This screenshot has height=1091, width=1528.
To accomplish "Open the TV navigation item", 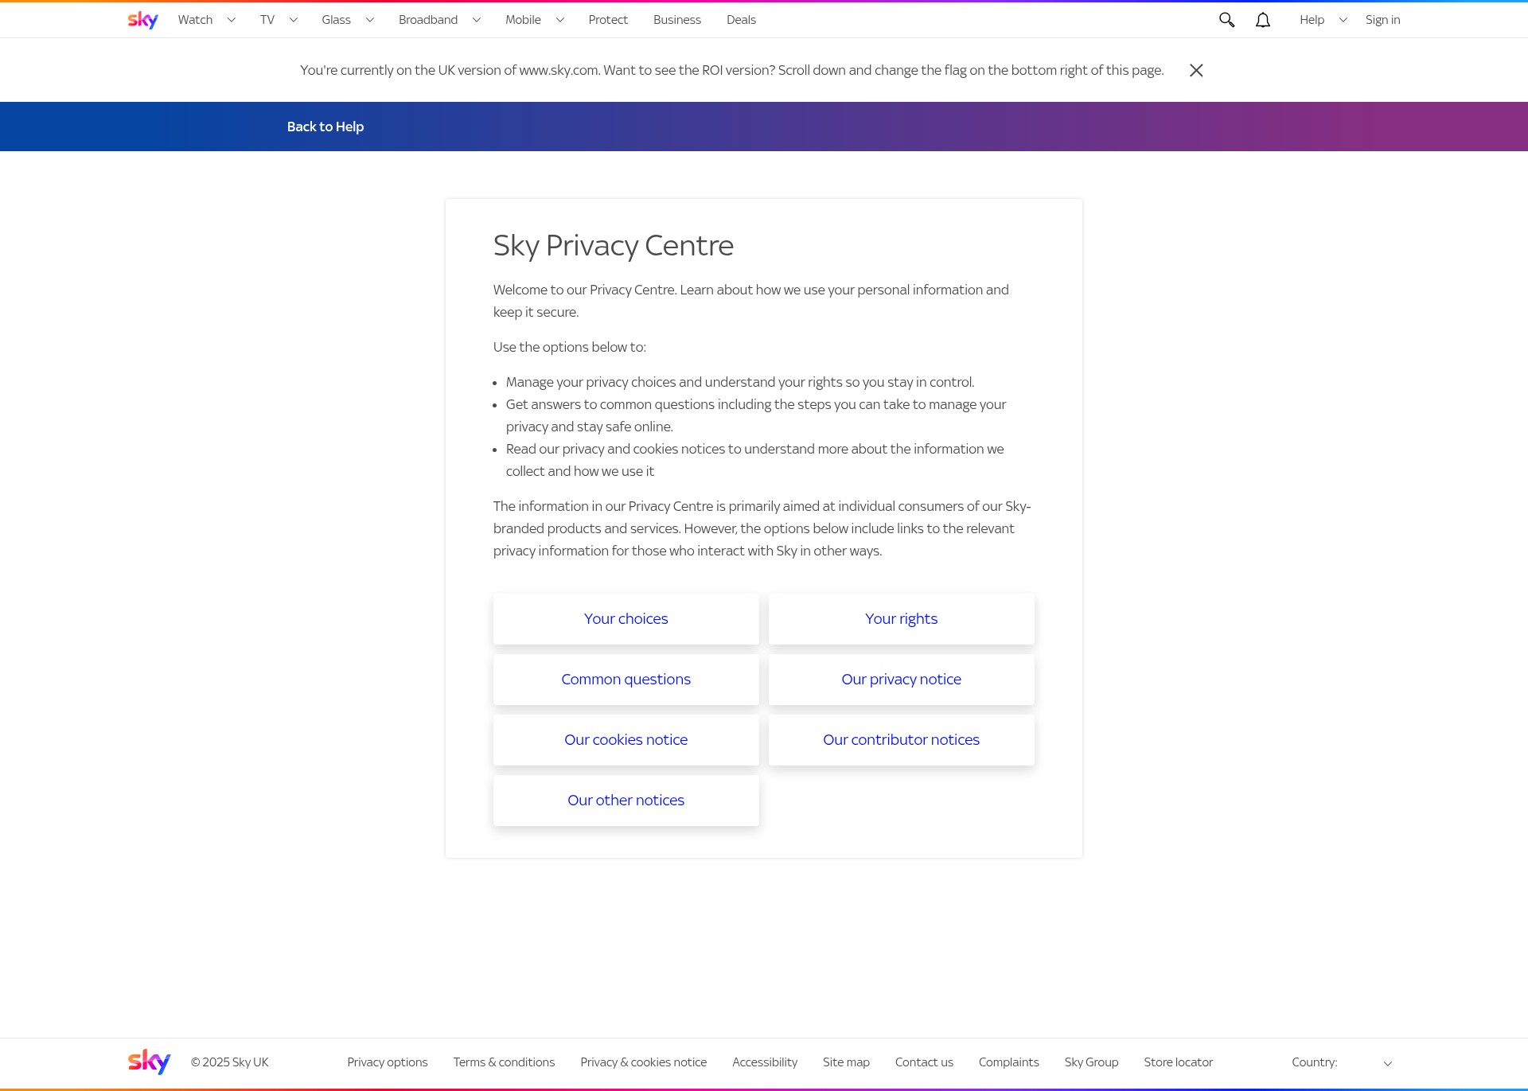I will click(267, 20).
